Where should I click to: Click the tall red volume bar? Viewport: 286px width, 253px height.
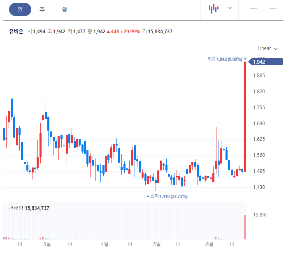[245, 227]
